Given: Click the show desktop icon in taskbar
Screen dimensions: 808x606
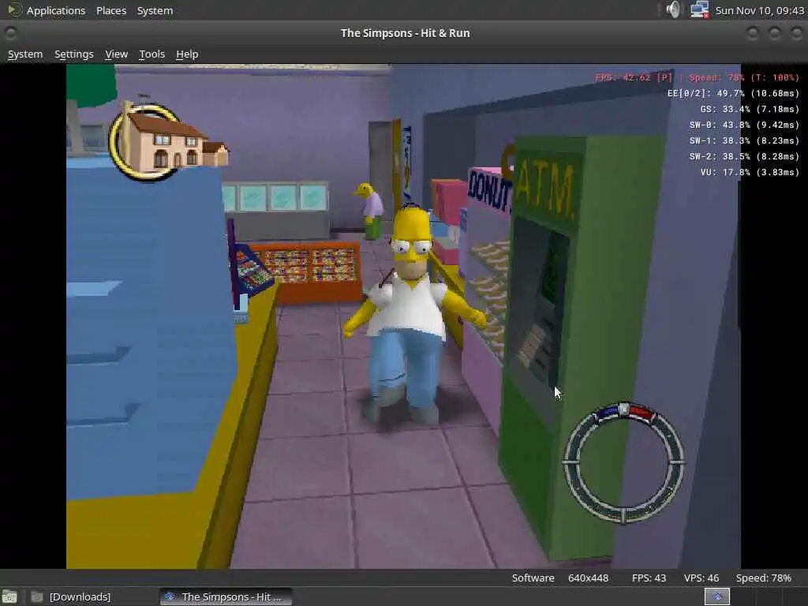Looking at the screenshot, I should coord(9,597).
